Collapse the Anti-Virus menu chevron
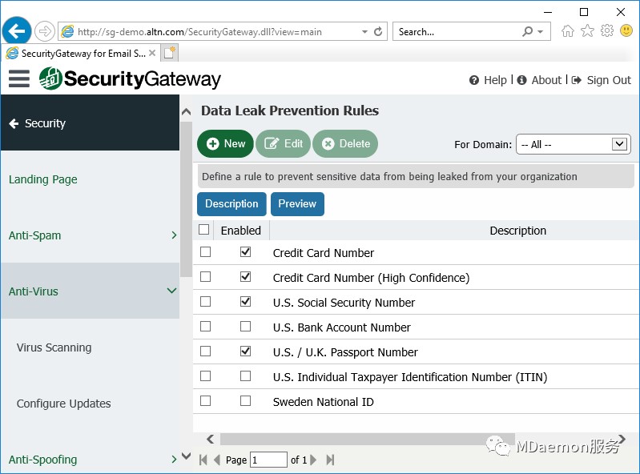 (172, 291)
